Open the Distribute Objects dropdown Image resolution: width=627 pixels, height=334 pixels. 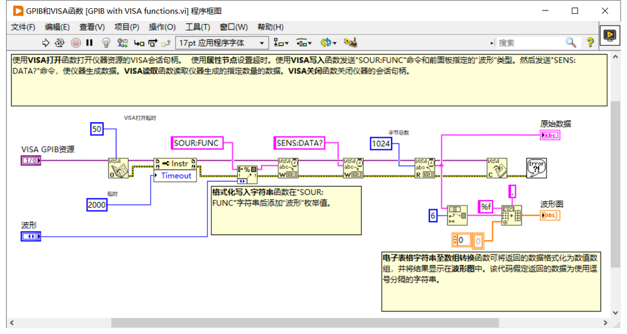[304, 43]
